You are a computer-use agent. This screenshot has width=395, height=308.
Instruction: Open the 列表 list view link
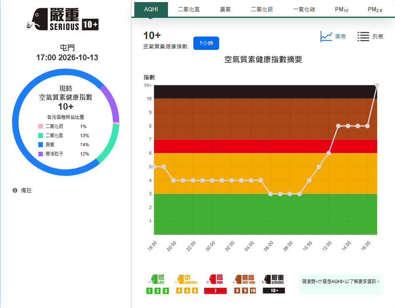tap(378, 37)
